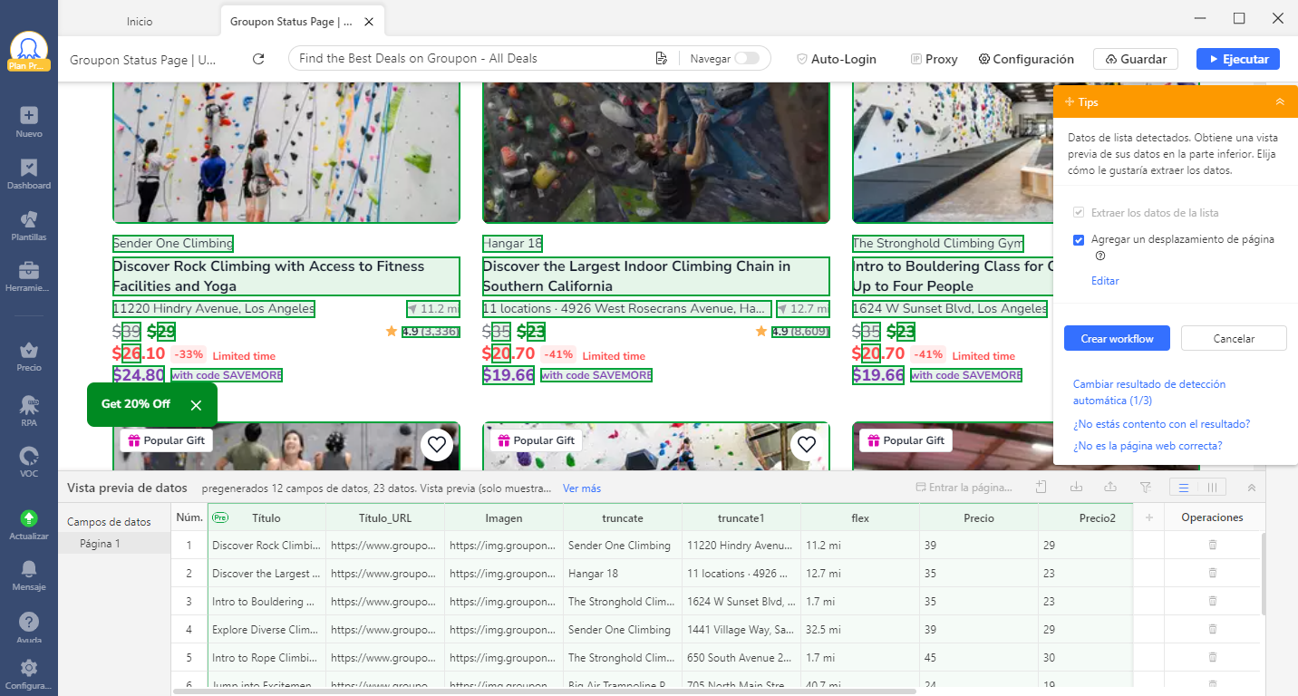Switch data preview to vertical column view
This screenshot has width=1298, height=696.
(1213, 488)
